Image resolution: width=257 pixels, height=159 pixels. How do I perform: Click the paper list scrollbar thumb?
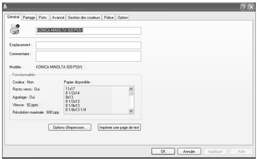[131, 93]
